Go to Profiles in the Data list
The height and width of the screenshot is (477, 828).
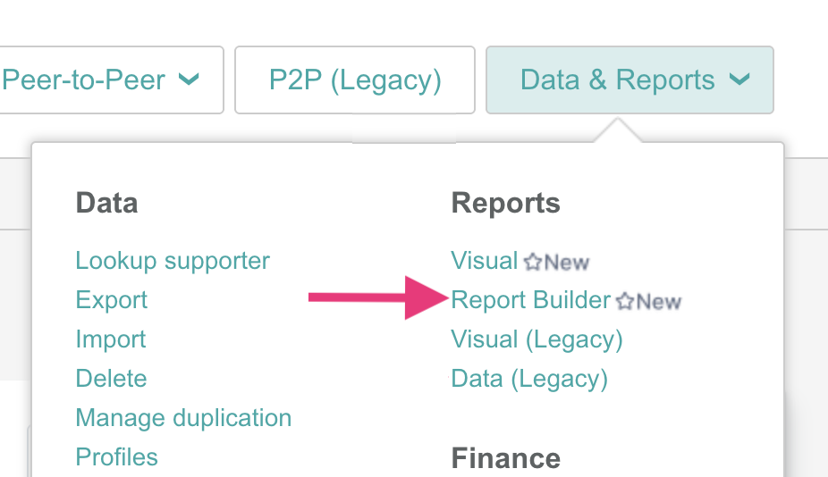click(116, 457)
